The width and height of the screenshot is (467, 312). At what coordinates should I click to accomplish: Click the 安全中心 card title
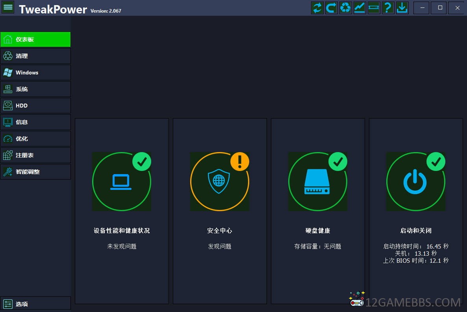[x=219, y=230]
